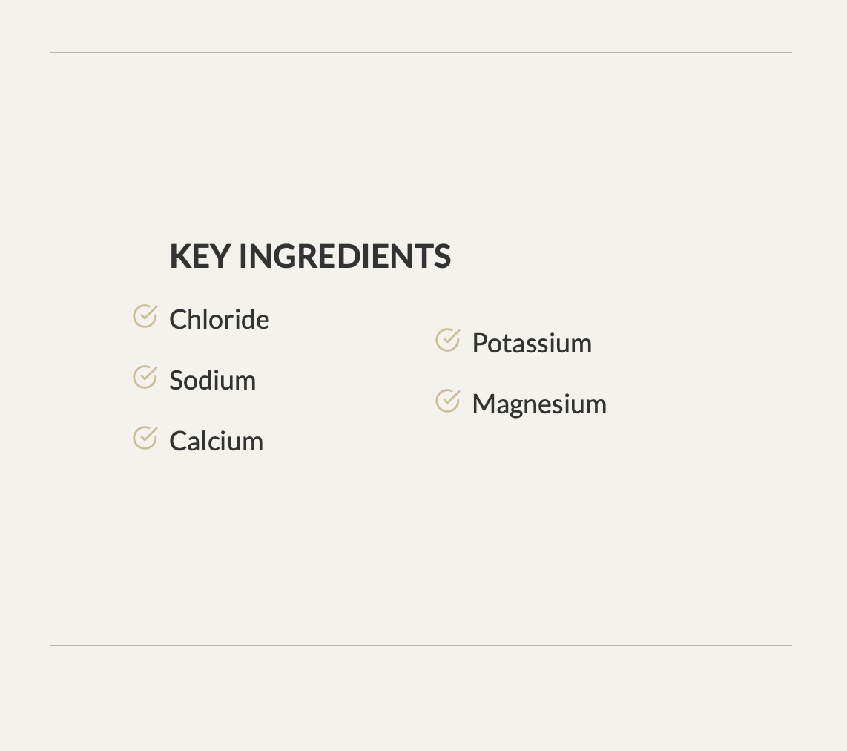Viewport: 847px width, 751px height.
Task: Select the Potassium ingredient text
Action: pos(532,344)
